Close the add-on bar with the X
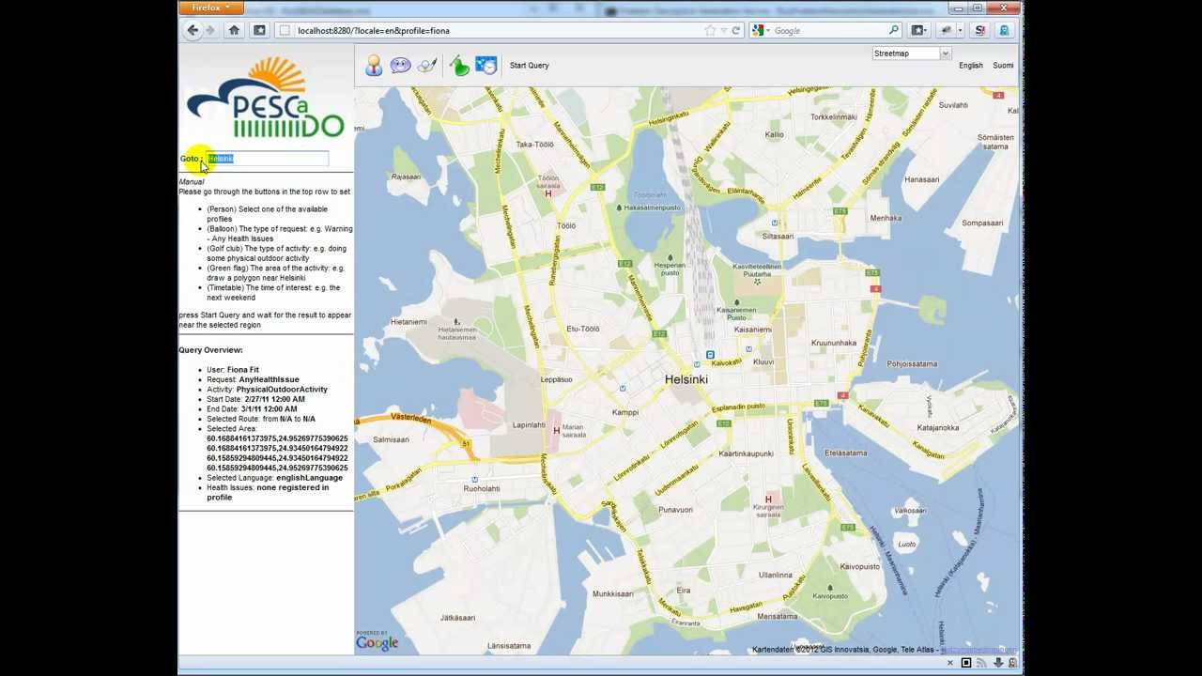Screen dimensions: 1202x676 click(x=950, y=664)
